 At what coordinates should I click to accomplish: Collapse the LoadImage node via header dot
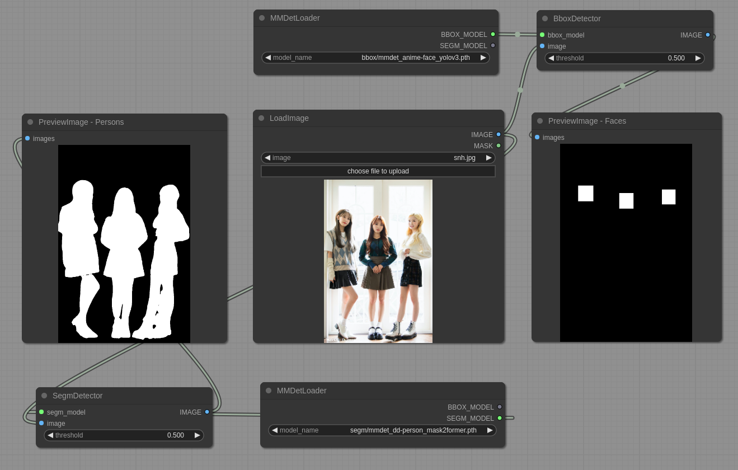261,118
